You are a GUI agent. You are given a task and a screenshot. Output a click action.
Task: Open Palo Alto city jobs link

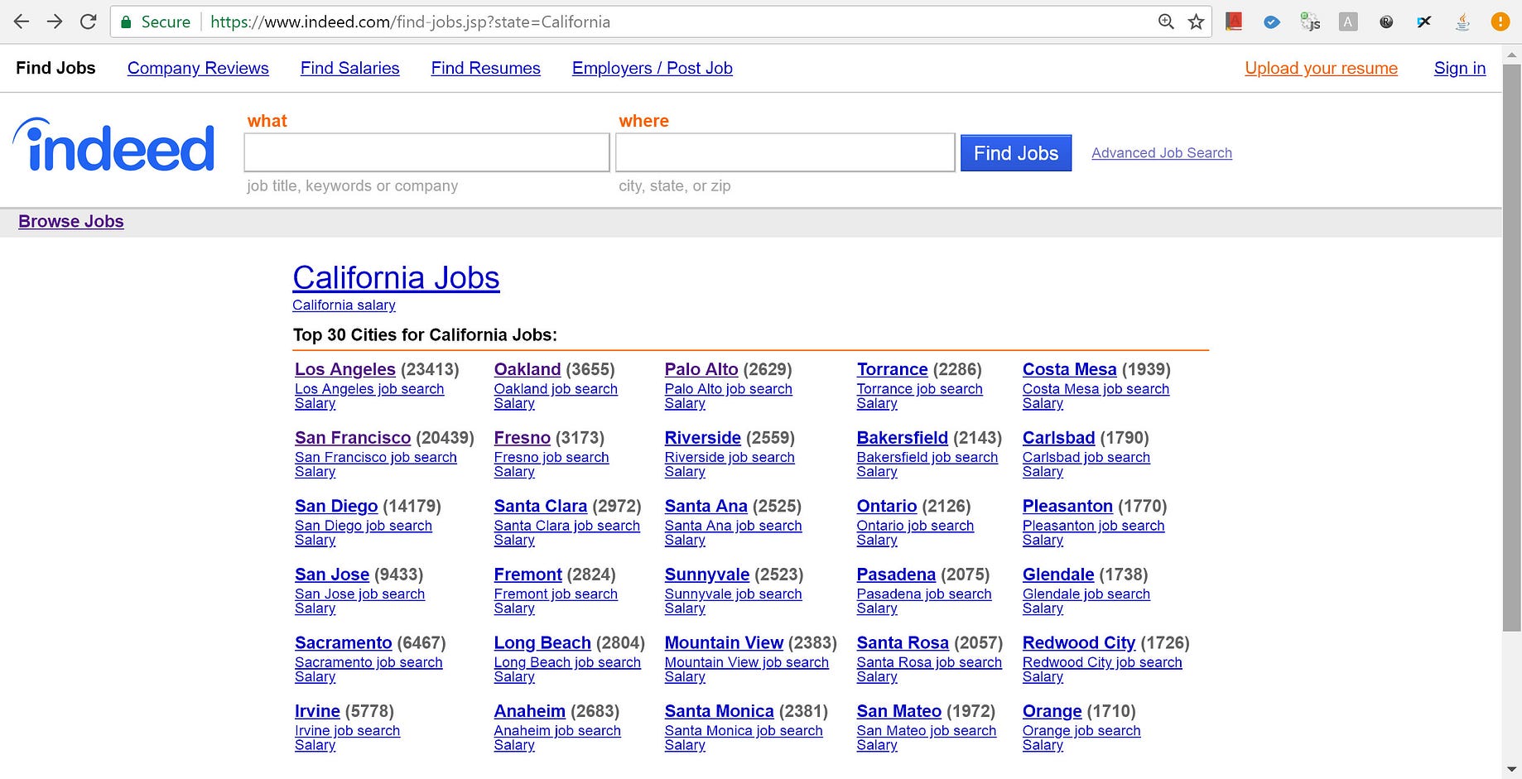coord(701,369)
